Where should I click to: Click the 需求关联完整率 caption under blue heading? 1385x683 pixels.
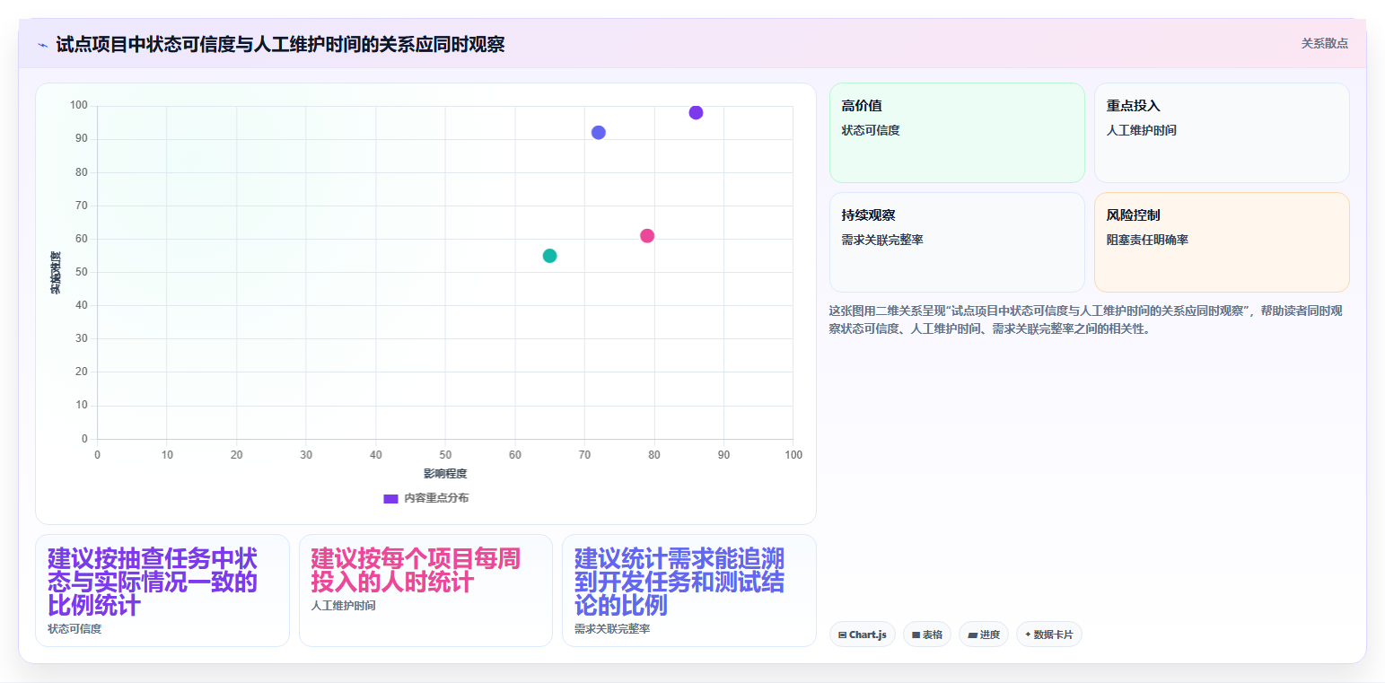pos(612,629)
